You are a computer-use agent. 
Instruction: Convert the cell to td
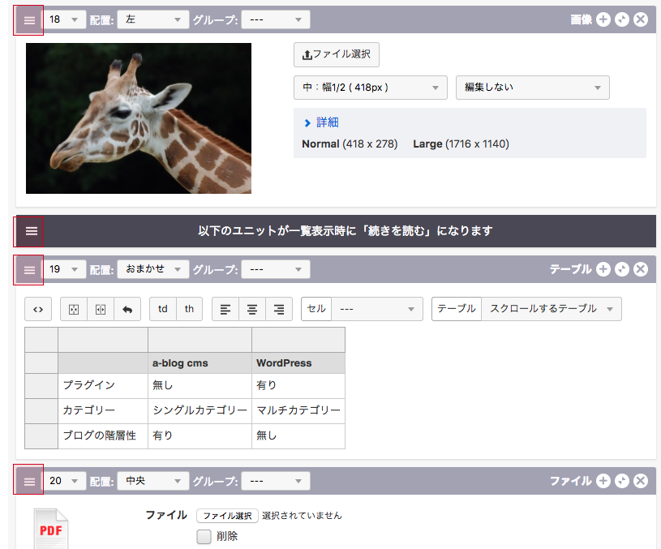163,309
